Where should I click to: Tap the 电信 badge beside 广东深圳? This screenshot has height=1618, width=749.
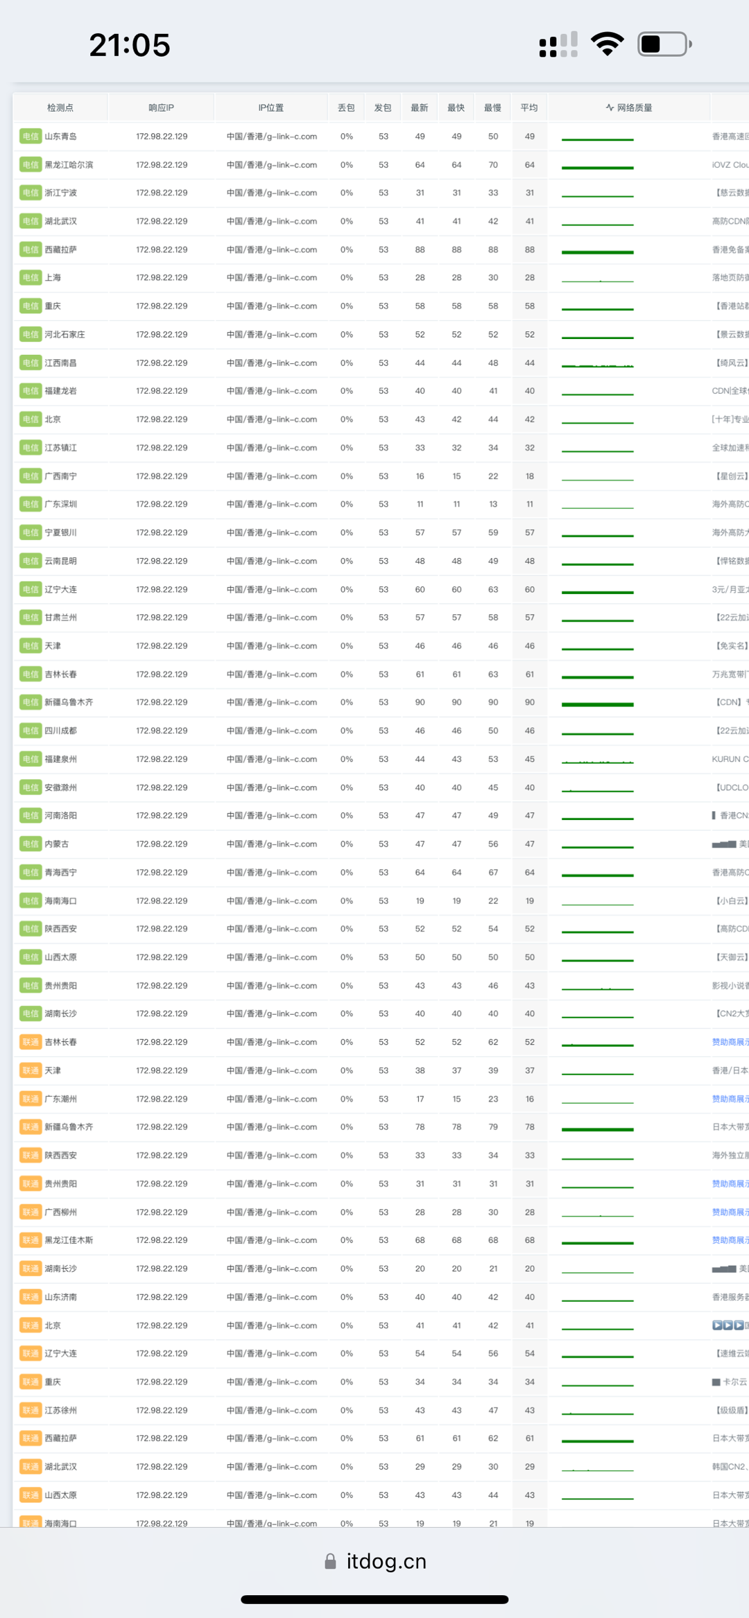31,504
